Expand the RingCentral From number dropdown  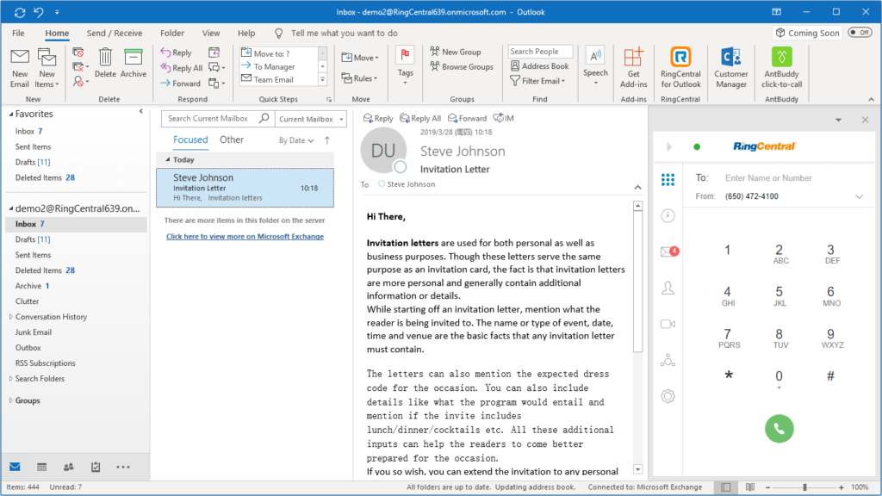859,196
